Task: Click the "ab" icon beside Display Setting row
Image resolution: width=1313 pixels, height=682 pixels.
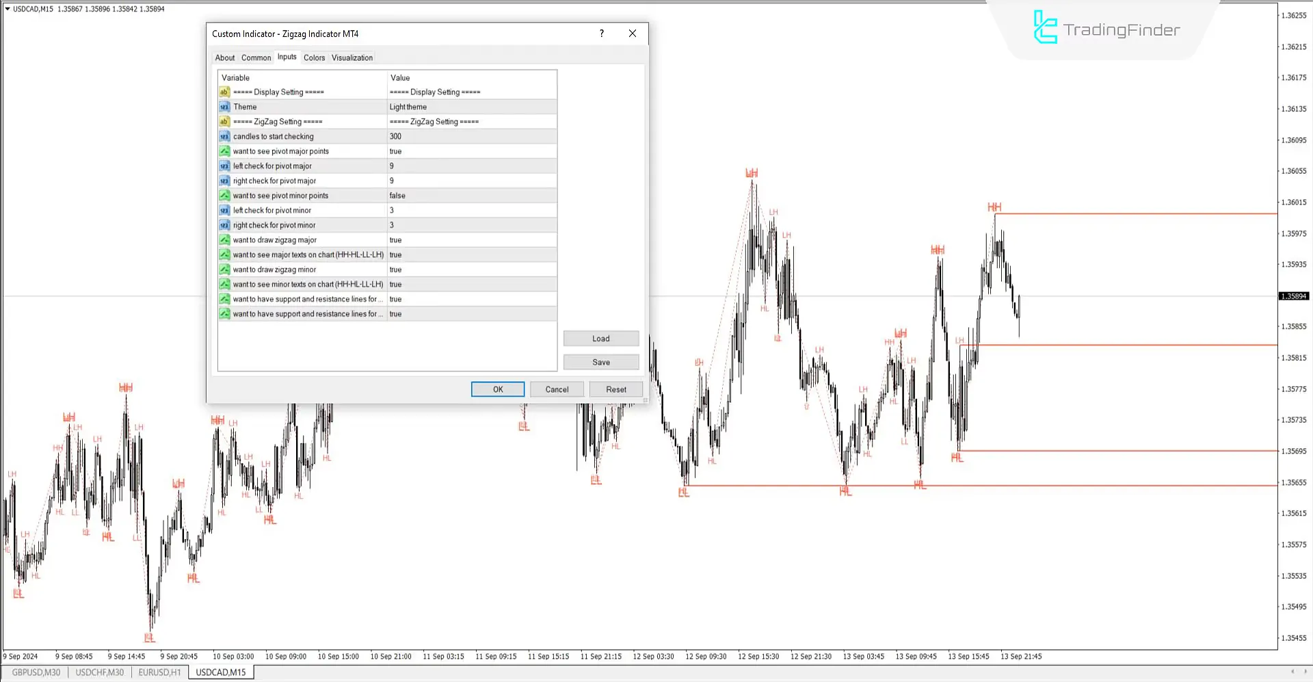Action: [x=224, y=92]
